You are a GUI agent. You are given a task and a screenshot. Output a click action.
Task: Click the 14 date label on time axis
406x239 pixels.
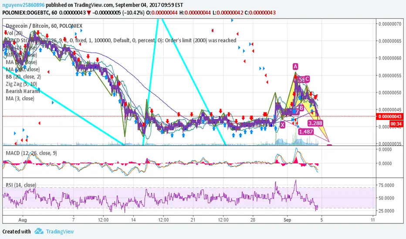133,220
